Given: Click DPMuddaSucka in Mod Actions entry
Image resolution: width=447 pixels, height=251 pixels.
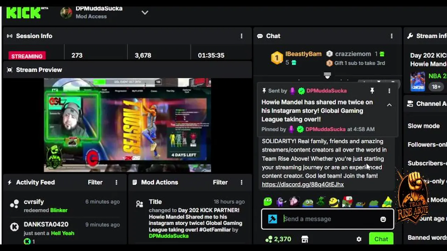Looking at the screenshot, I should tap(169, 236).
